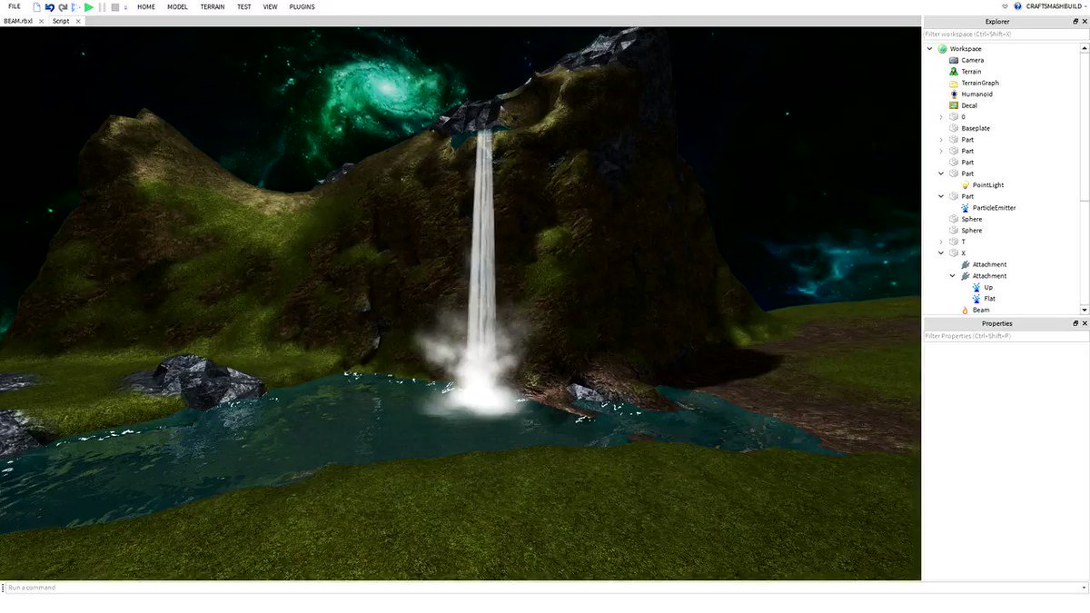The width and height of the screenshot is (1090, 613).
Task: Open the TERRAIN ribbon tab
Action: point(213,6)
